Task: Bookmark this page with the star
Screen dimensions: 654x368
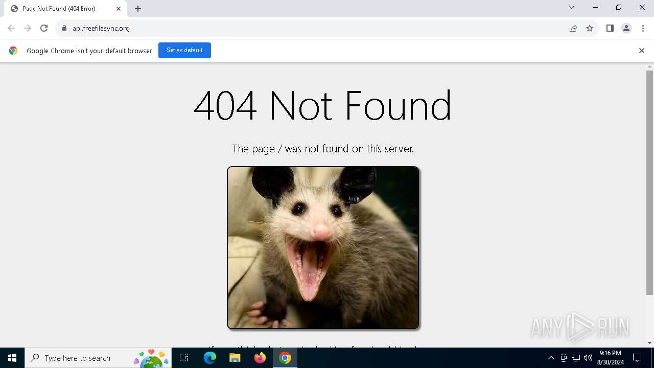Action: pos(590,28)
